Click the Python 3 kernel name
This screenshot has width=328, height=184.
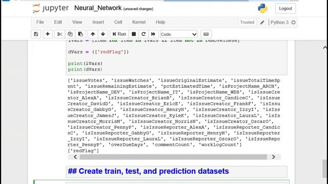(x=279, y=22)
